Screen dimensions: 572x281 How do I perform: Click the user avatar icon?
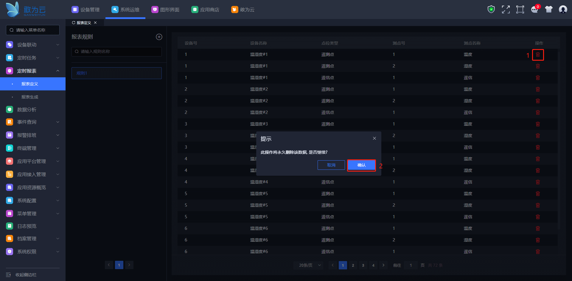click(x=563, y=10)
